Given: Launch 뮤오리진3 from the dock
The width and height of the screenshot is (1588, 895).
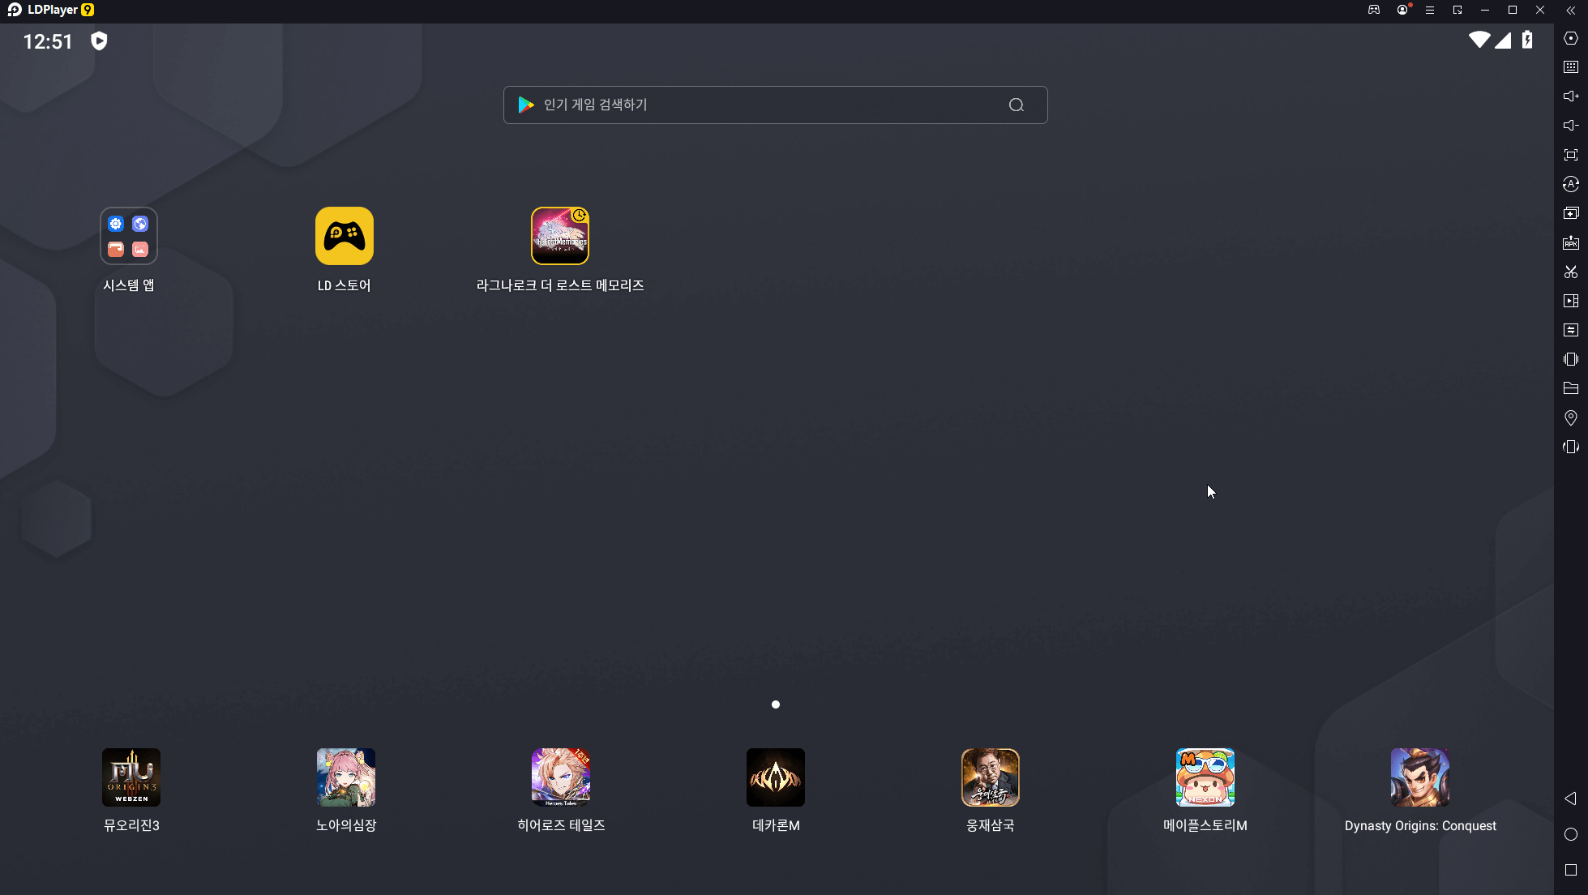Looking at the screenshot, I should (x=131, y=777).
